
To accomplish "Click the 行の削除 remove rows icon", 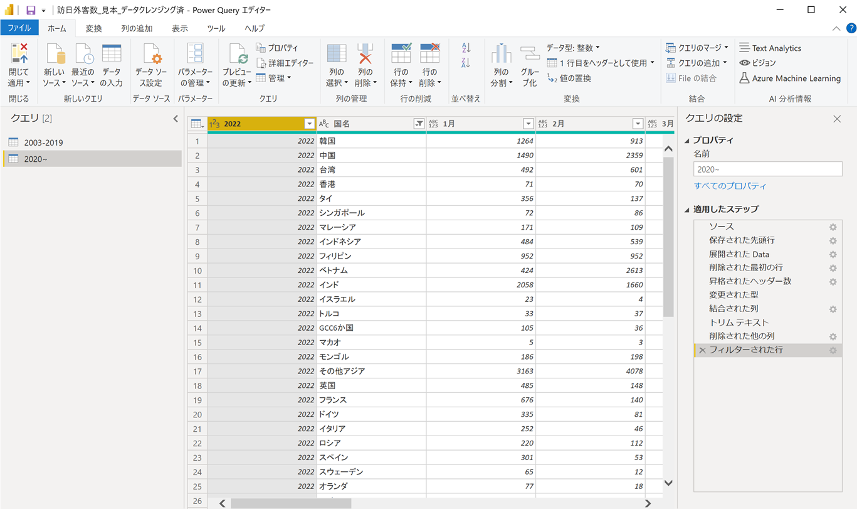I will click(429, 55).
